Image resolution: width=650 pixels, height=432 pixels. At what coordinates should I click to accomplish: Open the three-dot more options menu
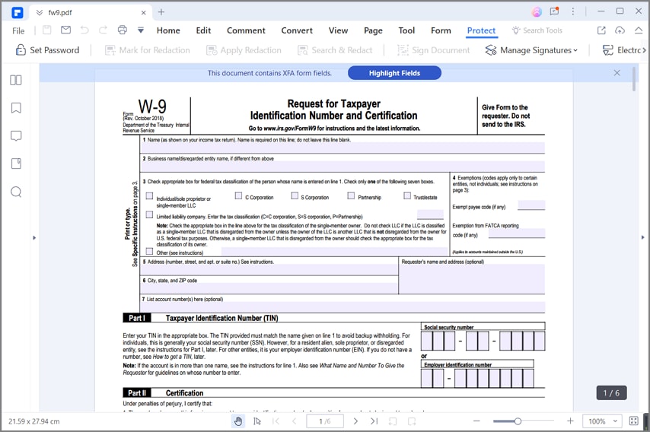pos(573,11)
